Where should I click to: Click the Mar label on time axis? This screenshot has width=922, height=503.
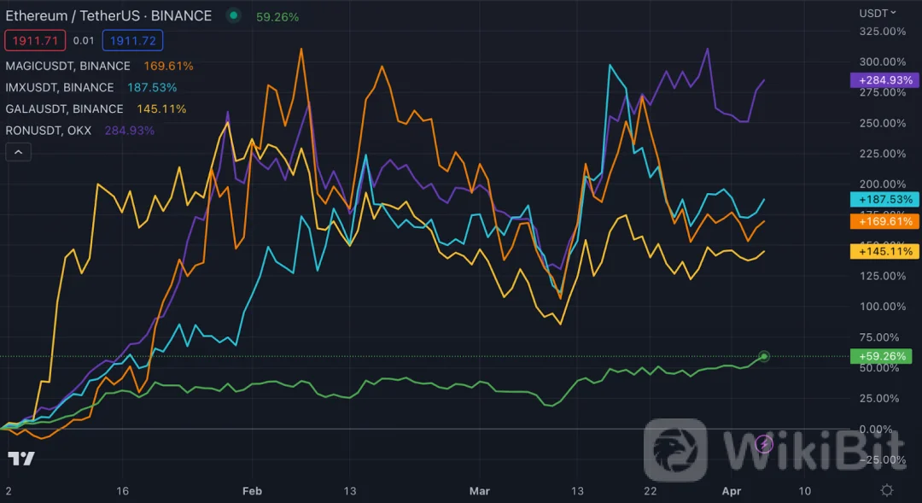point(480,491)
